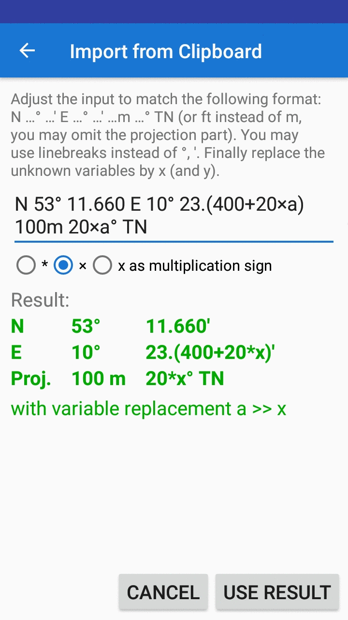The height and width of the screenshot is (620, 348).
Task: Tap the 100 m projection distance
Action: (x=99, y=379)
